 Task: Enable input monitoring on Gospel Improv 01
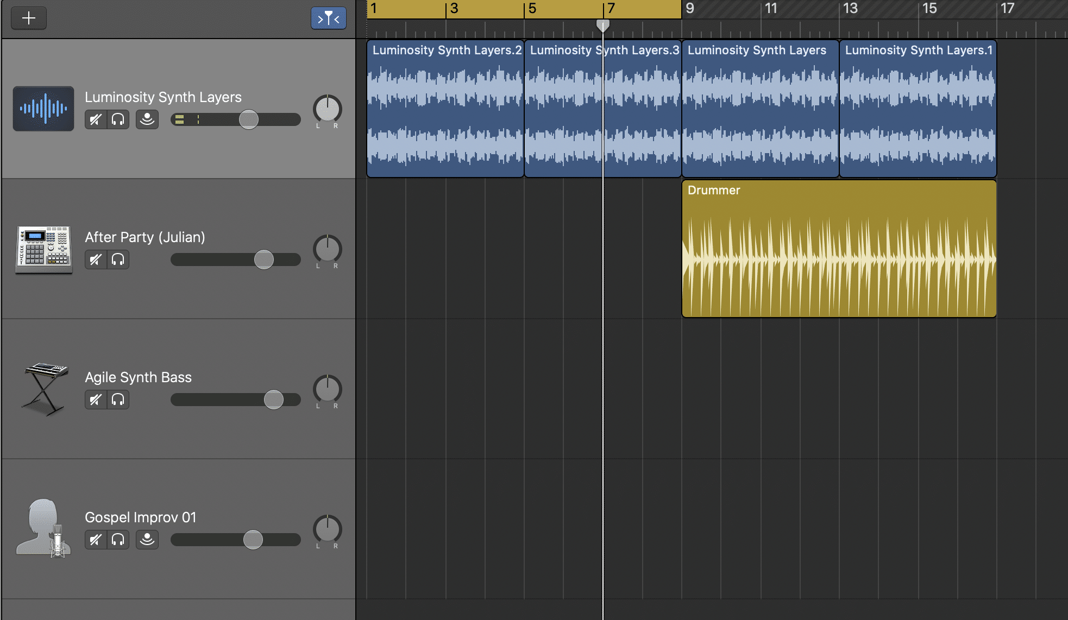pos(147,540)
